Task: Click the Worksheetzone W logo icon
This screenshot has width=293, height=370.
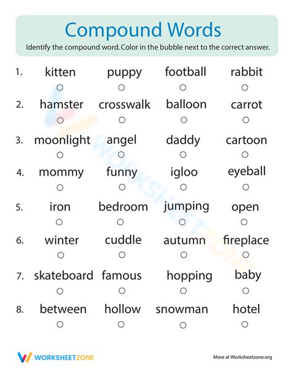Action: click(x=25, y=357)
